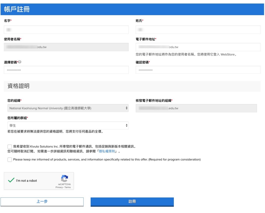The image size is (265, 213).
Task: Click the reCAPTCHA logo icon
Action: click(64, 179)
